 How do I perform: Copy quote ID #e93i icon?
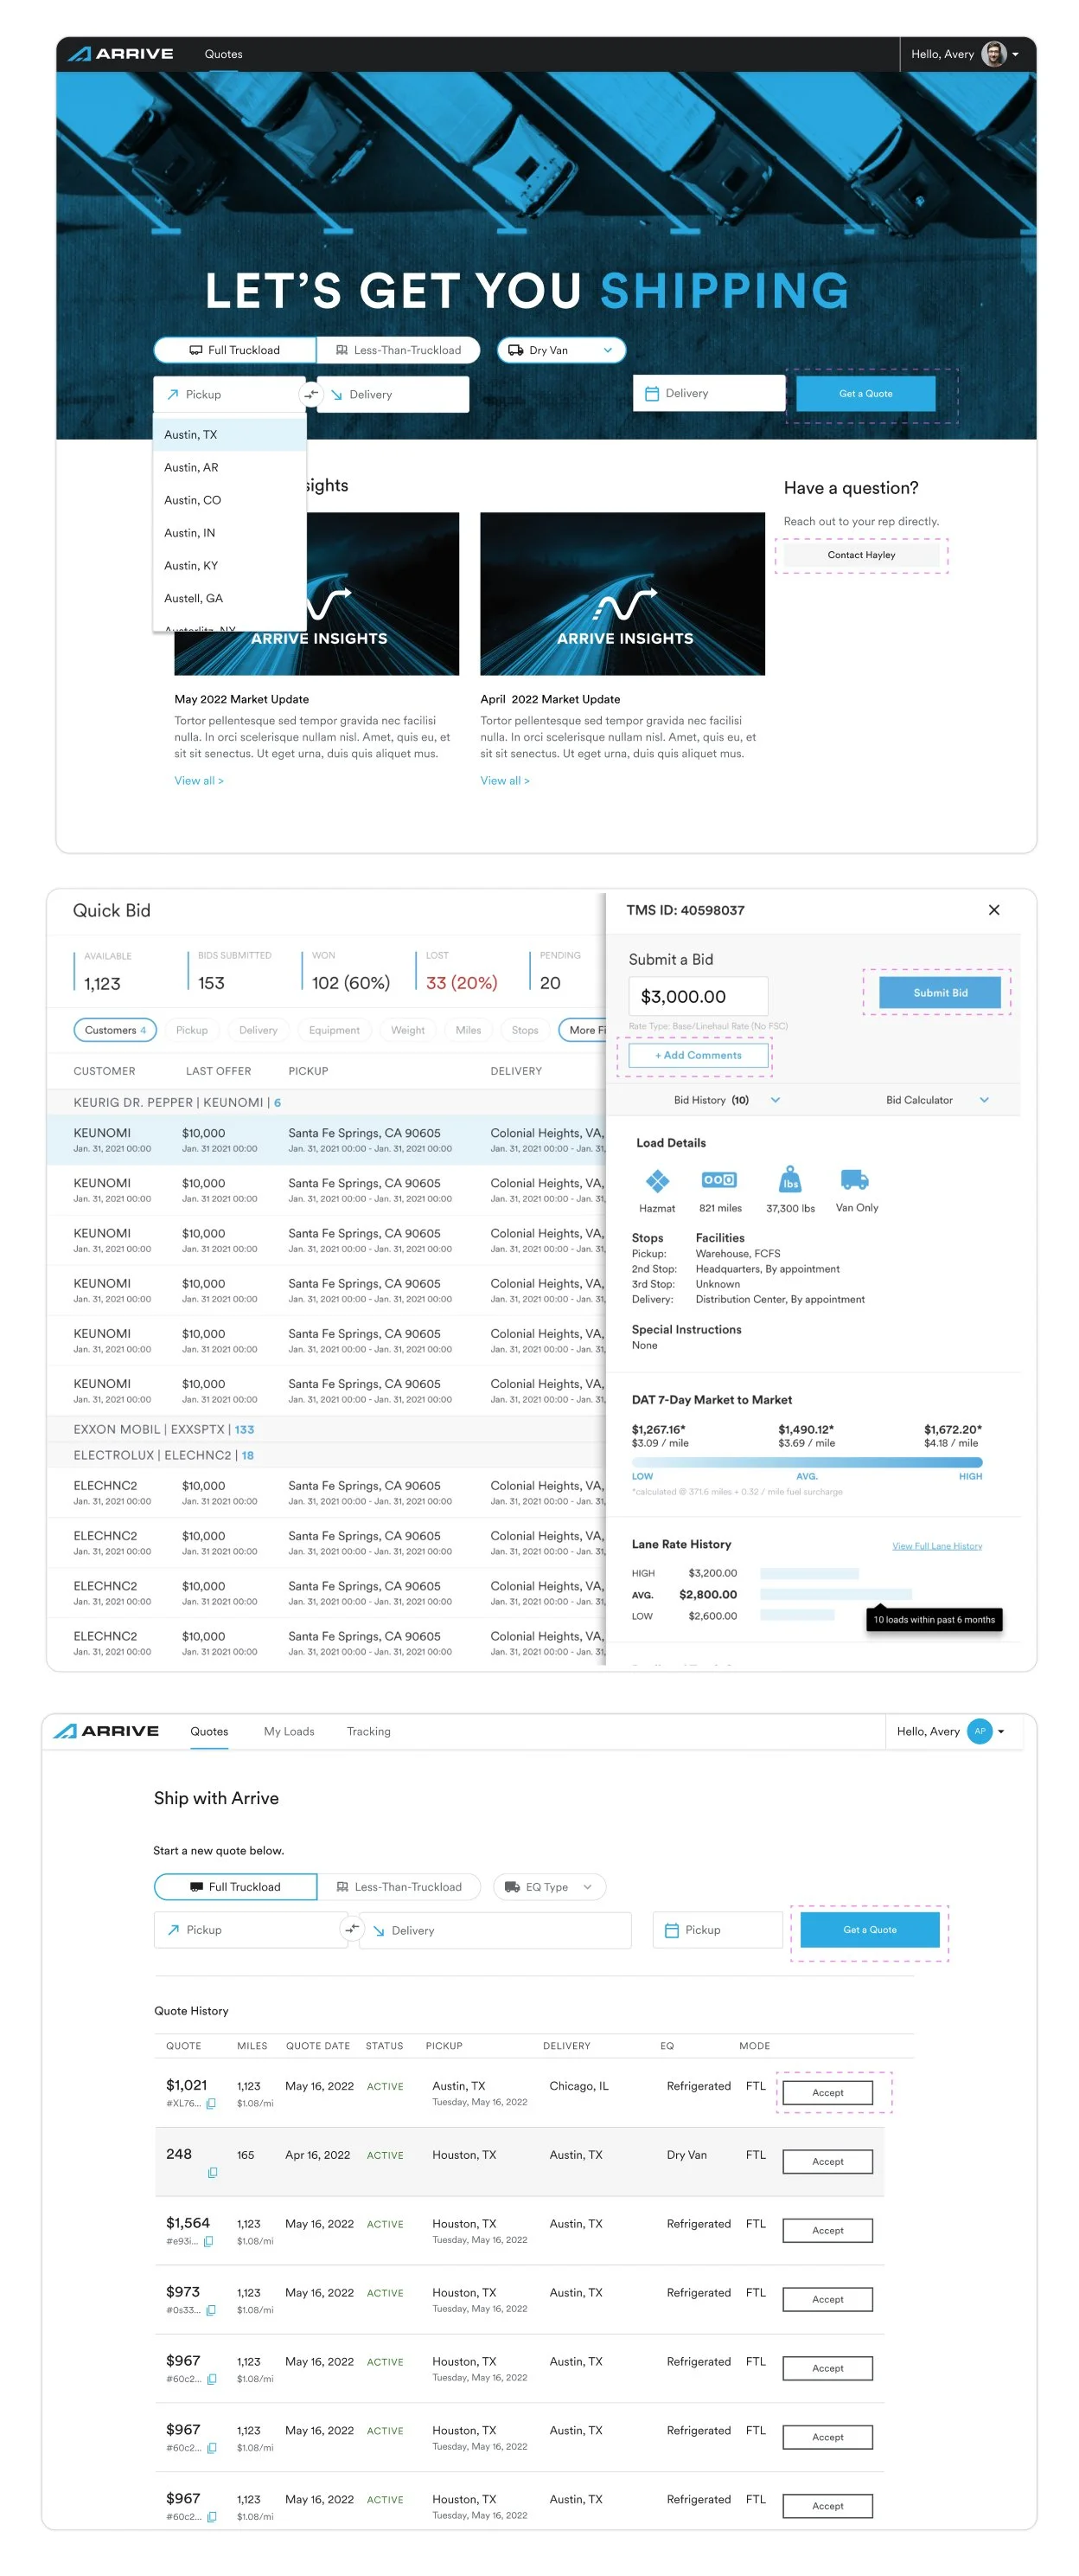(207, 2242)
